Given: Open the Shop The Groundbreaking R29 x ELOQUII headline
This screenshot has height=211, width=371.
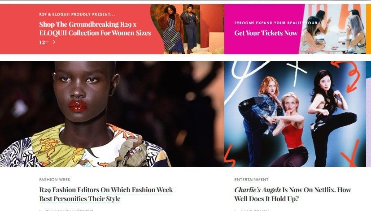Looking at the screenshot, I should 95,33.
